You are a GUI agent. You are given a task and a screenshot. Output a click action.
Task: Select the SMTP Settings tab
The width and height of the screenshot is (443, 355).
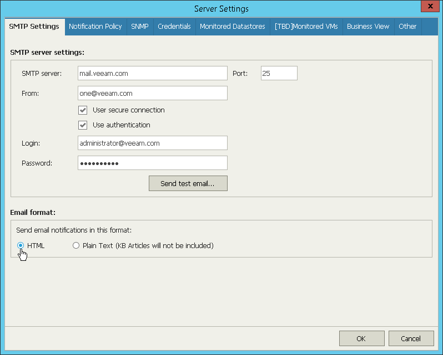(x=34, y=27)
